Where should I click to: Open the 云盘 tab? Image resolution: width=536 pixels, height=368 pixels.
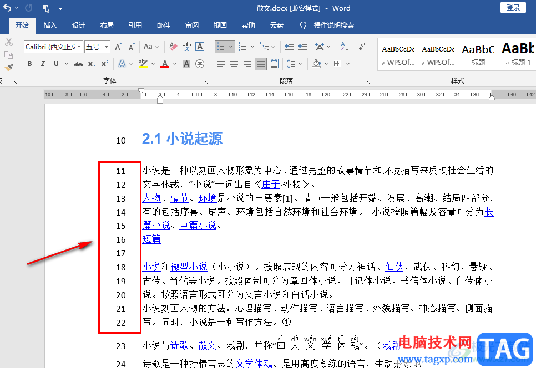(276, 25)
